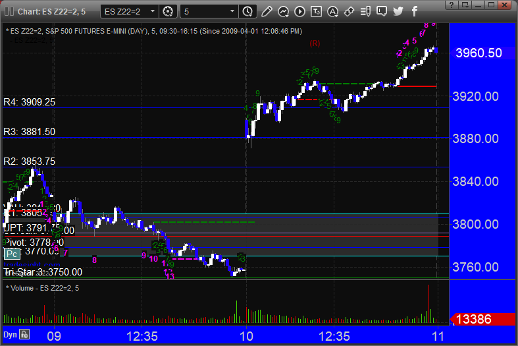Open the chart studies/indicator icon
518x346 pixels.
click(x=283, y=12)
